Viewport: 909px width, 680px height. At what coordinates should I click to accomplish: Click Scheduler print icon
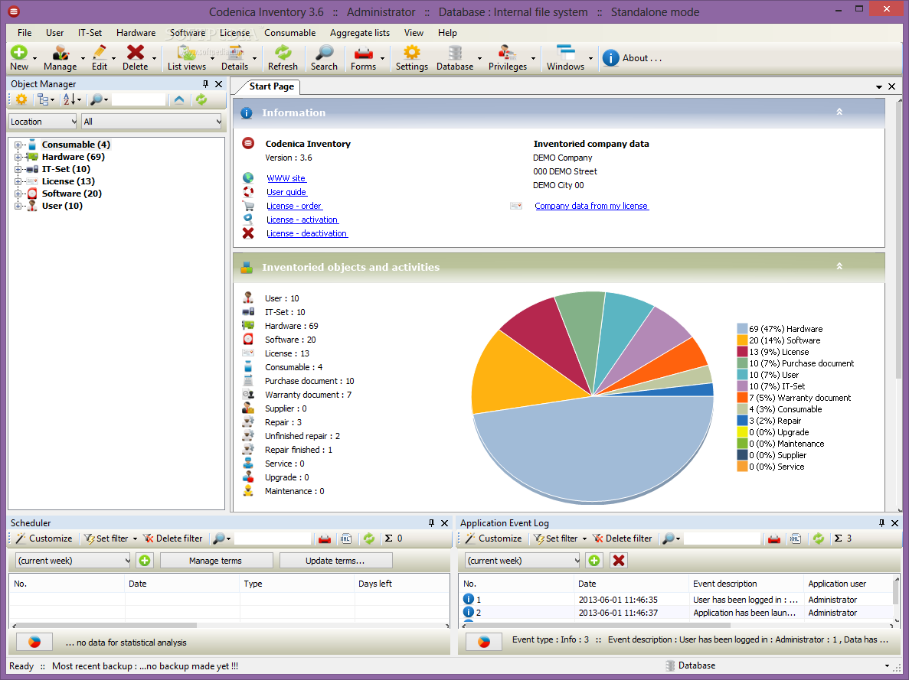pos(325,538)
